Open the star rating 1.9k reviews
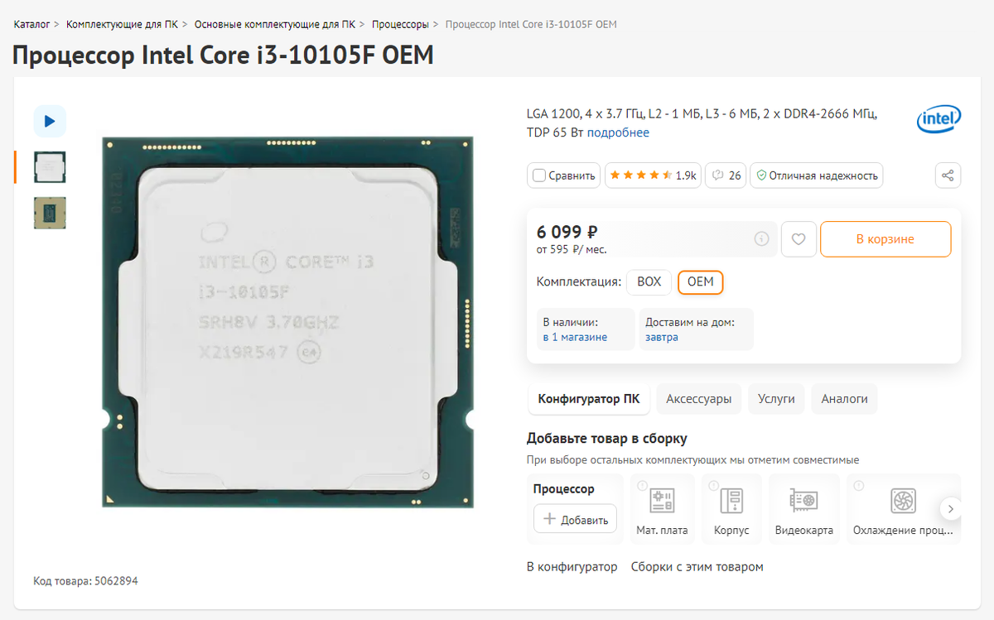This screenshot has height=620, width=994. [653, 175]
